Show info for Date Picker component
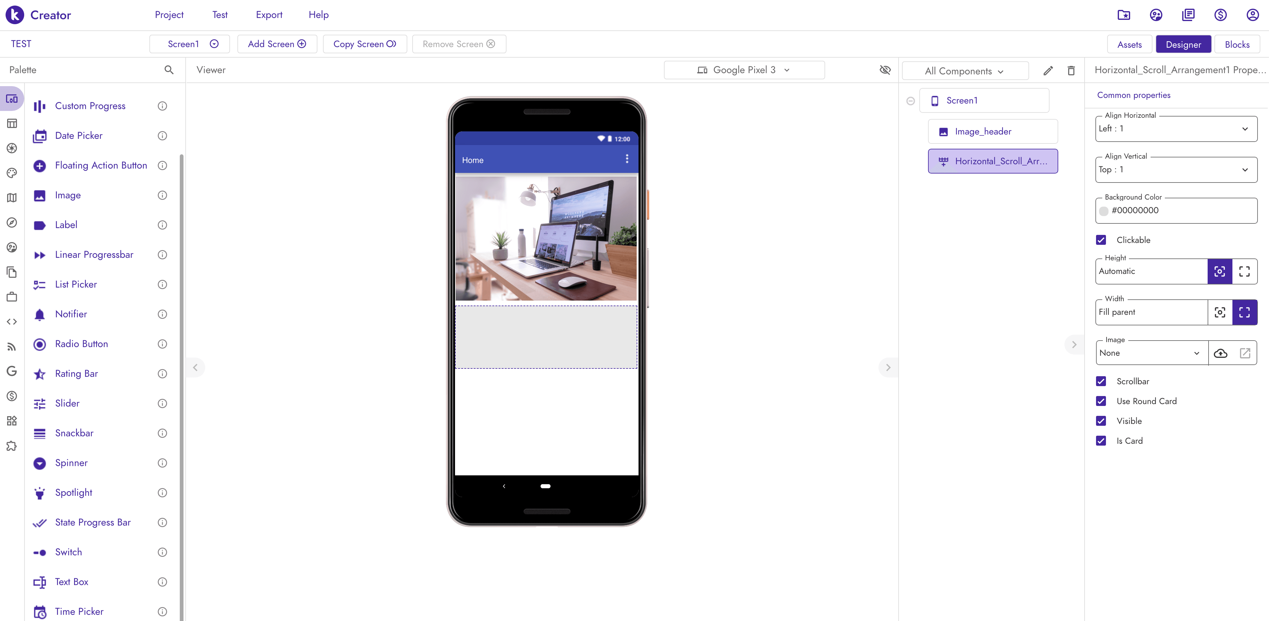The width and height of the screenshot is (1269, 621). 162,136
